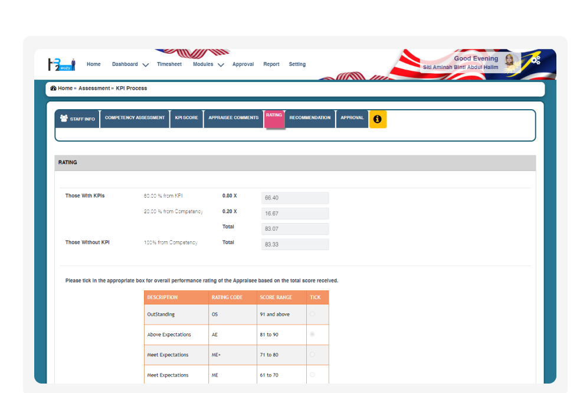The image size is (580, 393).
Task: Open the Competency Assessment tab
Action: [135, 118]
